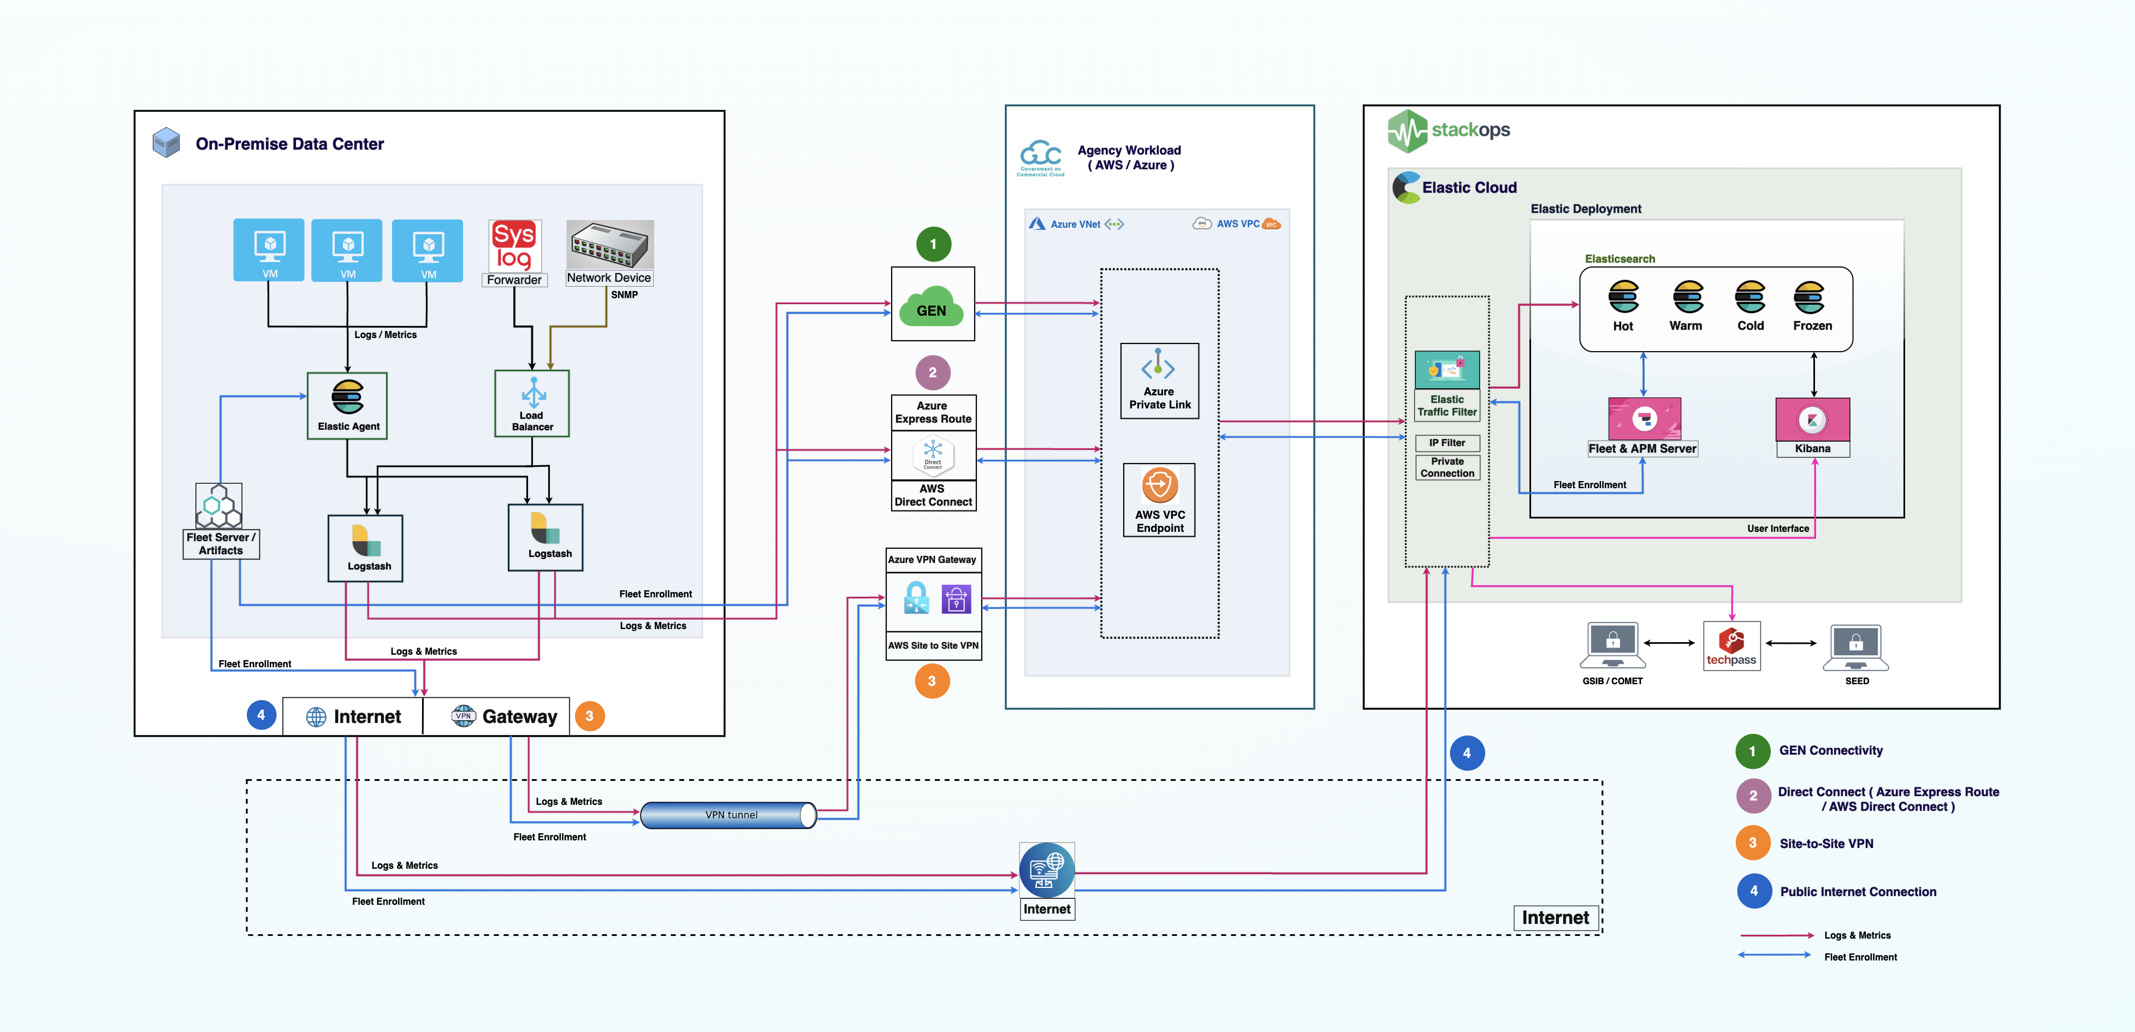Select the Warm Elasticsearch node icon
This screenshot has width=2135, height=1032.
point(1687,296)
